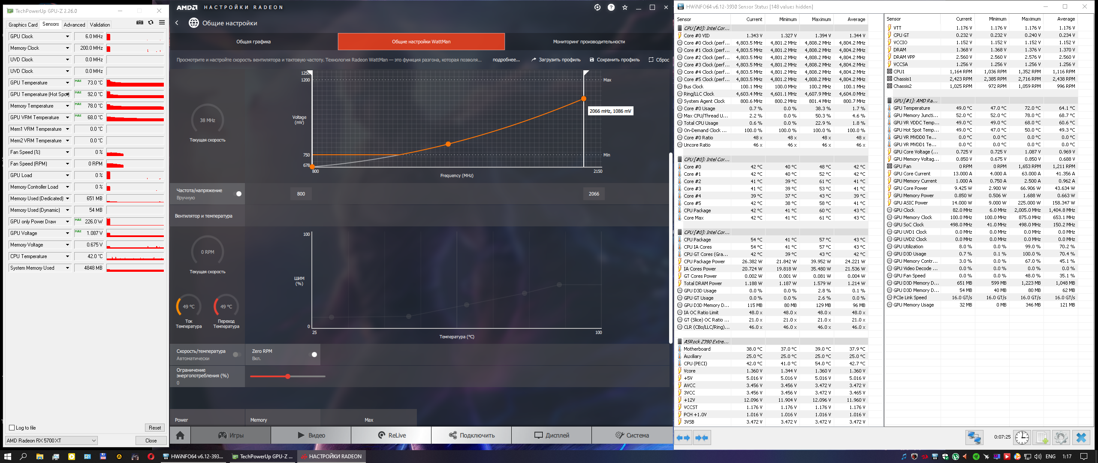Image resolution: width=1098 pixels, height=463 pixels.
Task: Click the Radeon back arrow
Action: pyautogui.click(x=177, y=23)
